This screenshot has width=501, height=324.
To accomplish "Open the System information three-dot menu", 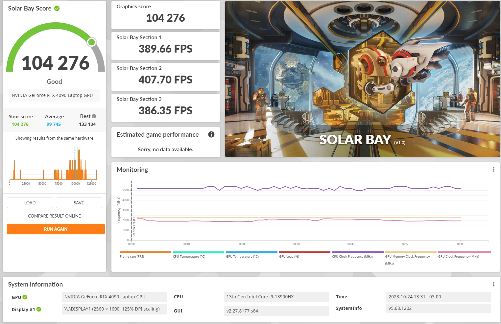I will 493,284.
